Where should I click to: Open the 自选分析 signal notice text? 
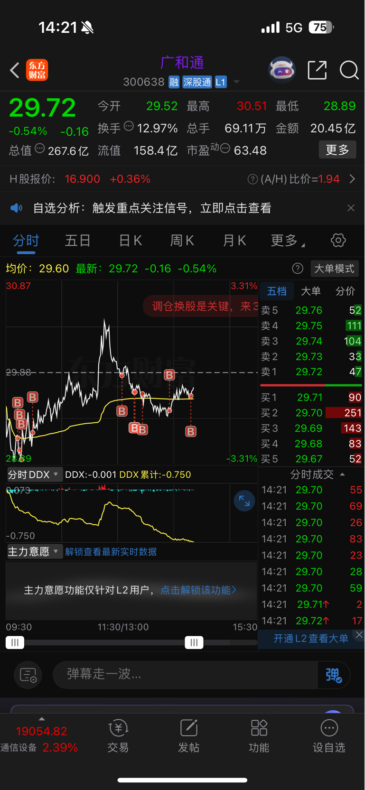(152, 208)
